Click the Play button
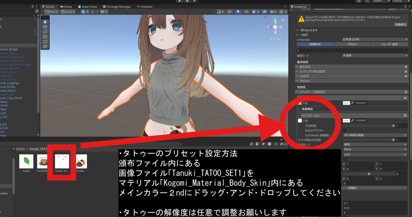Image resolution: width=412 pixels, height=217 pixels. (179, 1)
